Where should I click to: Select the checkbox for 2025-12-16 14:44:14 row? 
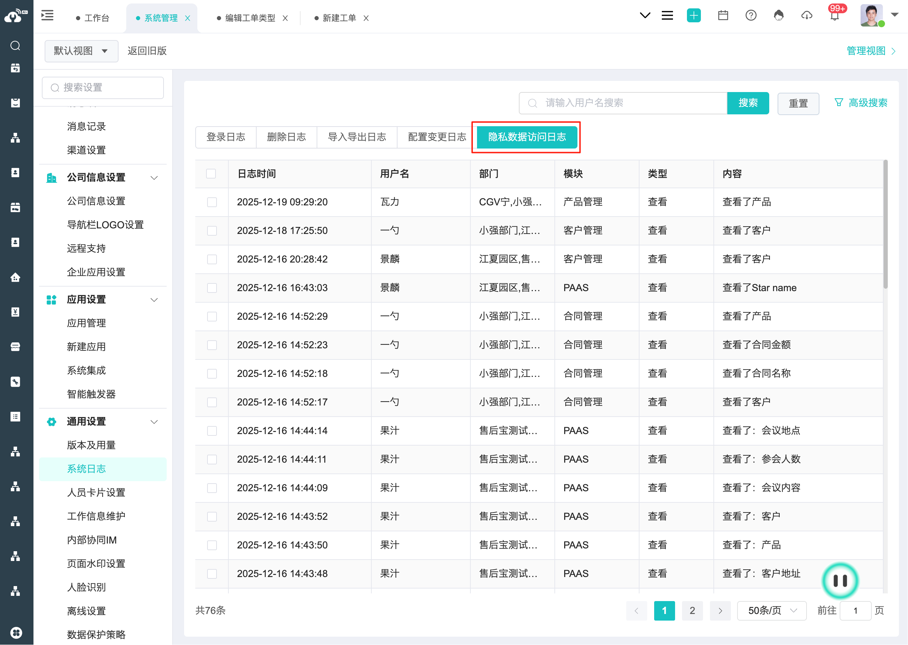(x=212, y=431)
